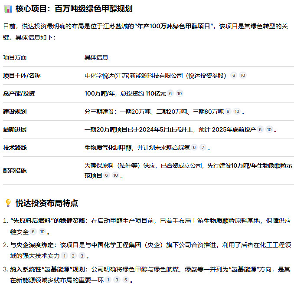Click the bold text "先原料后燃料"的稳健策略
This screenshot has width=294, height=284.
(48, 221)
